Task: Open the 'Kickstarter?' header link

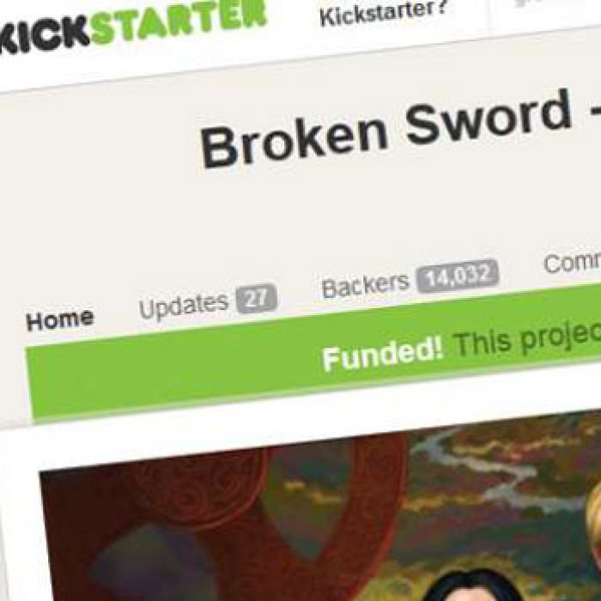Action: 384,13
